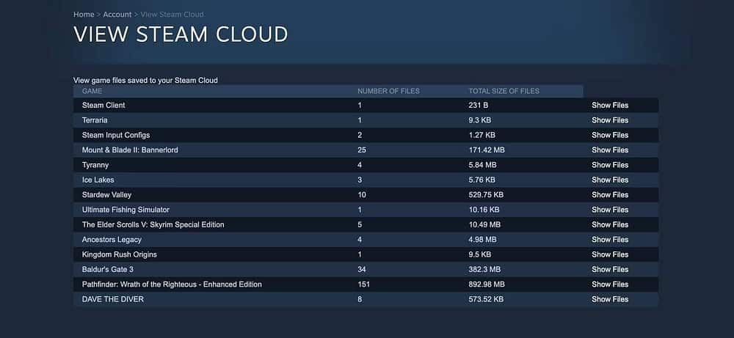Click the 10.16 KB size value
Image resolution: width=734 pixels, height=338 pixels.
tap(484, 210)
